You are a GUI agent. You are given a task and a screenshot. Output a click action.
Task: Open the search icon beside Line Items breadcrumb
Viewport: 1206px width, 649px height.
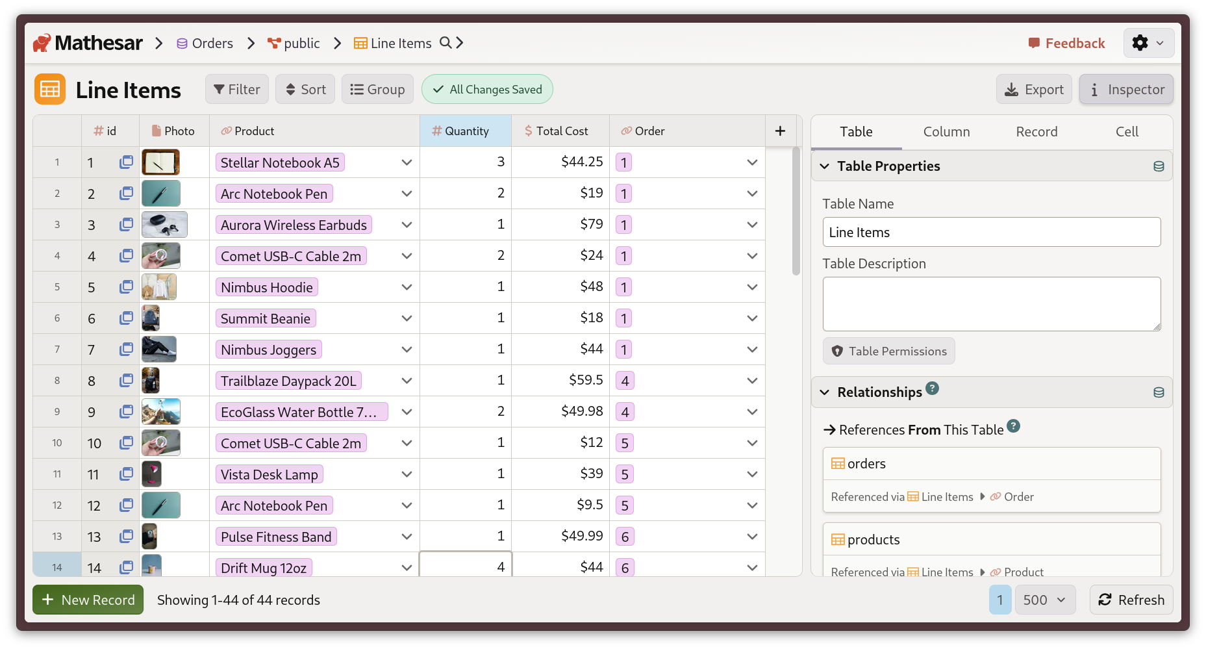(x=446, y=43)
